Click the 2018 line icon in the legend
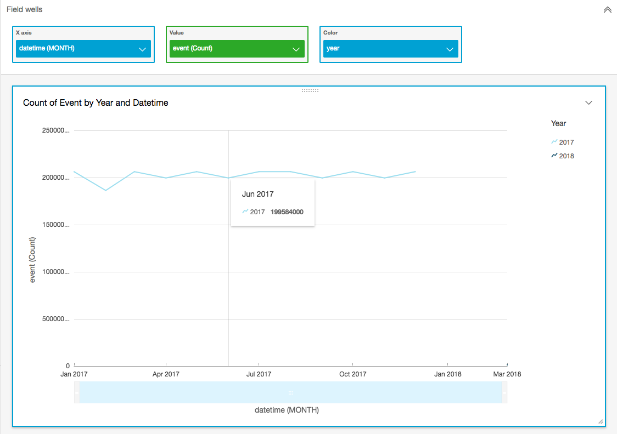 [x=554, y=156]
